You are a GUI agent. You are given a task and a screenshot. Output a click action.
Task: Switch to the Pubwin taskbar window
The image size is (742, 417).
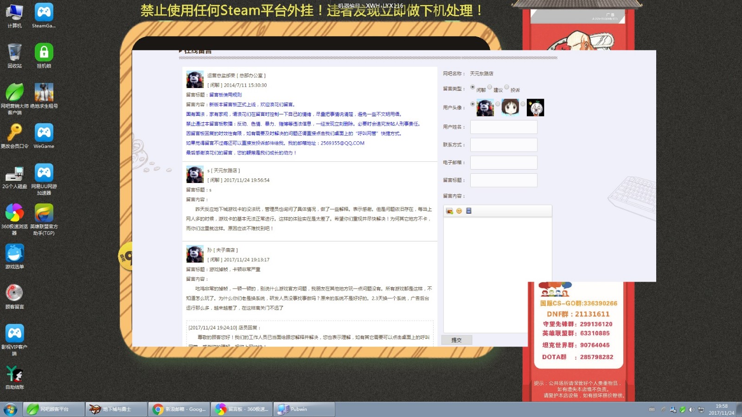(x=304, y=409)
